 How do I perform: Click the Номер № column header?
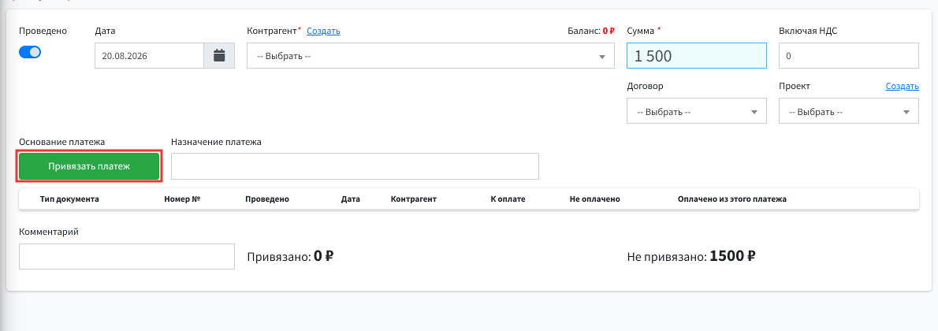[x=182, y=199]
